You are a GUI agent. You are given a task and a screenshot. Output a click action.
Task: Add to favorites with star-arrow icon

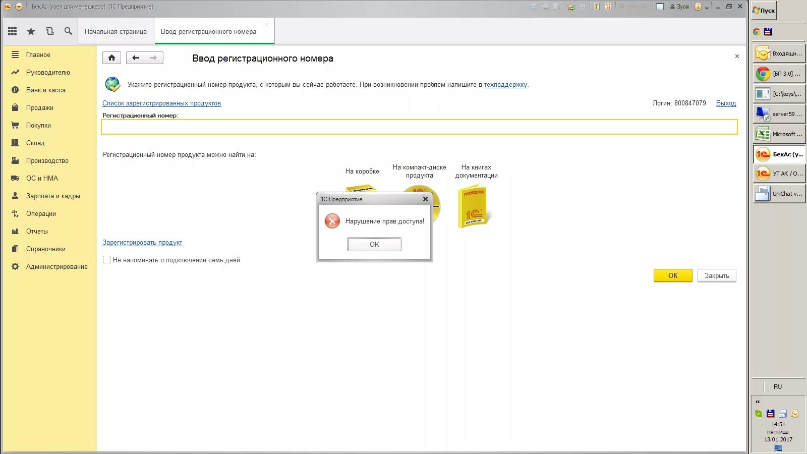pyautogui.click(x=571, y=7)
